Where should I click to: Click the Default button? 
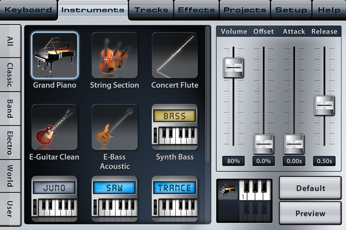point(310,188)
